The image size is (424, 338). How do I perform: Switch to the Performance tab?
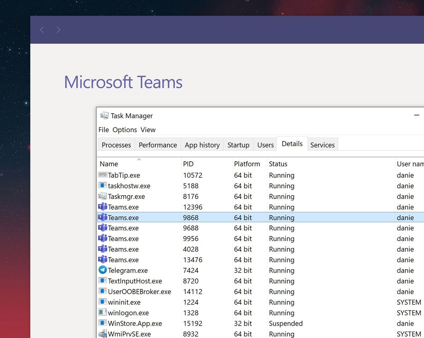point(158,145)
